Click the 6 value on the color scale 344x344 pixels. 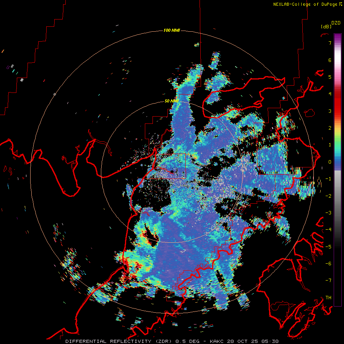pyautogui.click(x=330, y=60)
